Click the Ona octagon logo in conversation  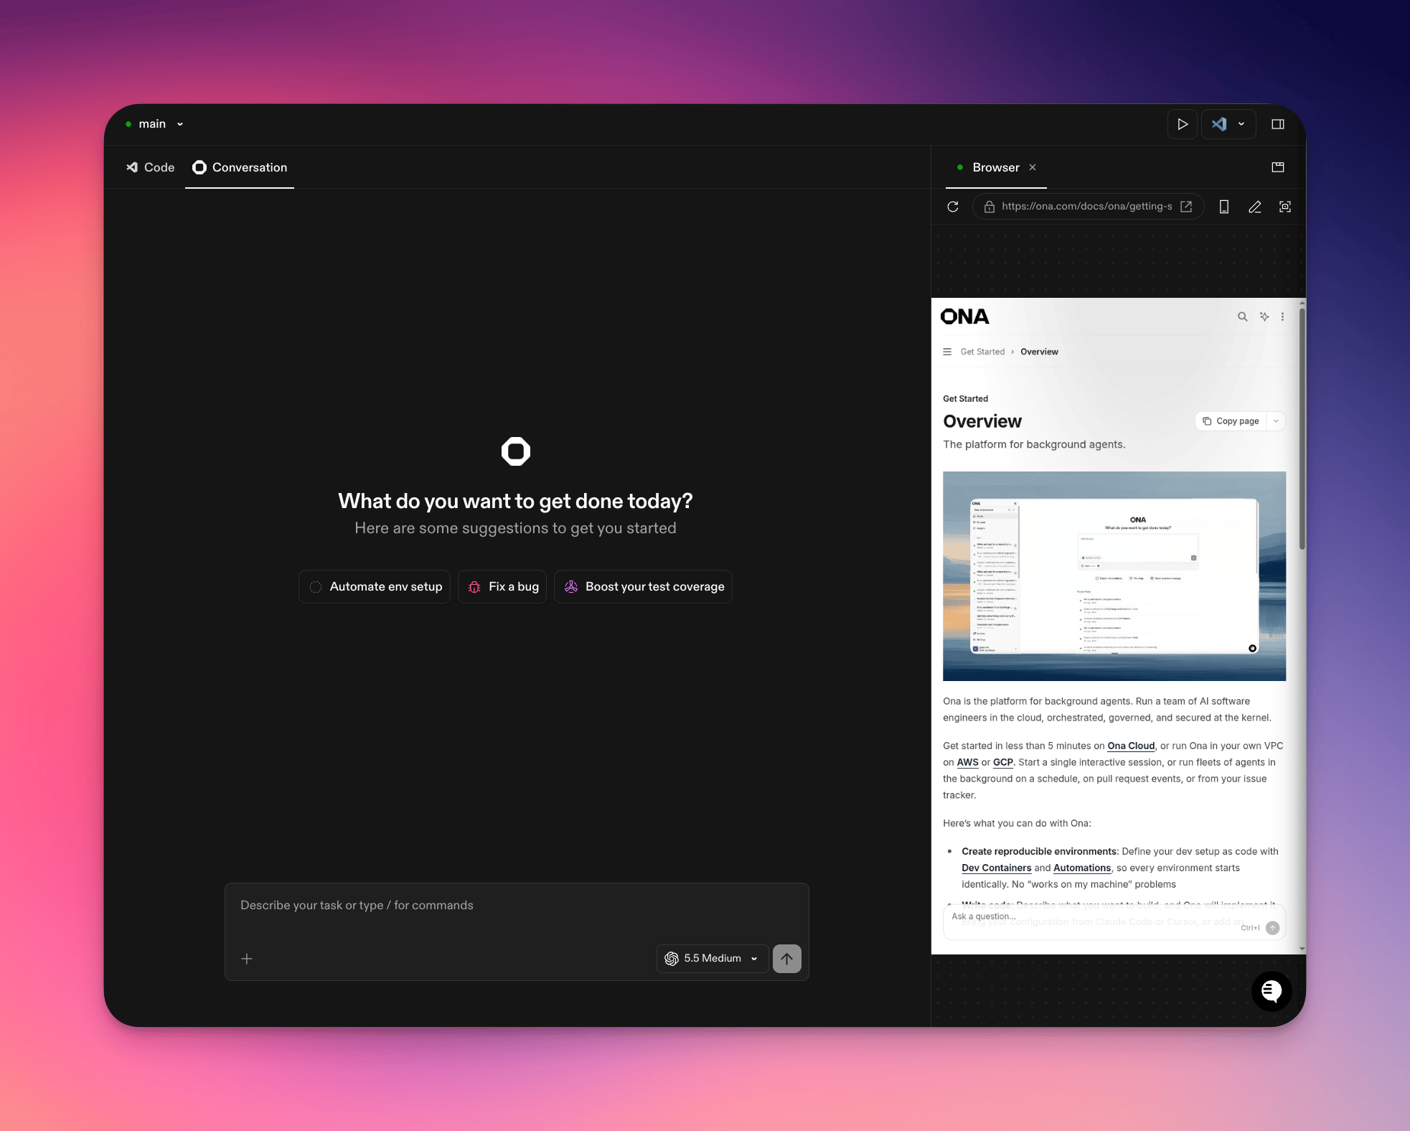pos(515,451)
